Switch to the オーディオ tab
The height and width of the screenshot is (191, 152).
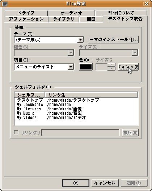71,13
